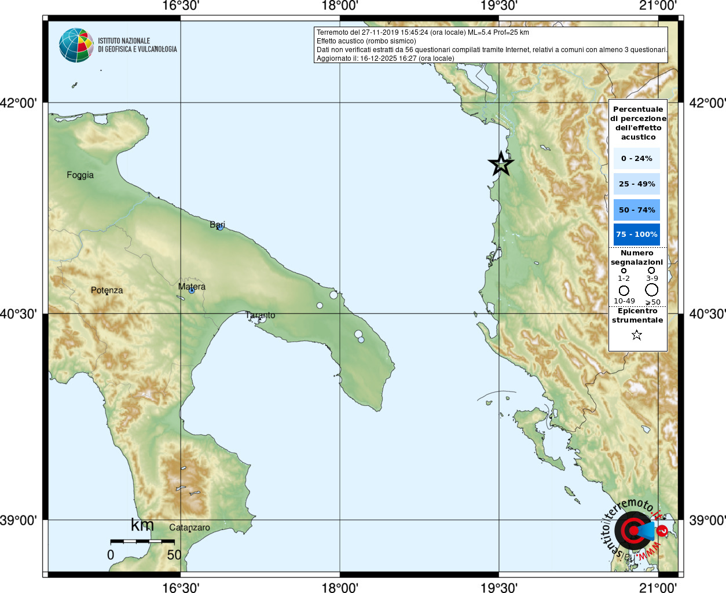726x593 pixels.
Task: Click the 10-49 reports circle in legend
Action: click(x=624, y=290)
